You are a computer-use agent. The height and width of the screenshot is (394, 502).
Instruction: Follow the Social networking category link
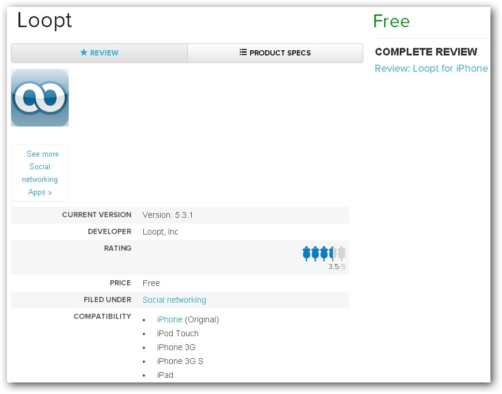(174, 300)
